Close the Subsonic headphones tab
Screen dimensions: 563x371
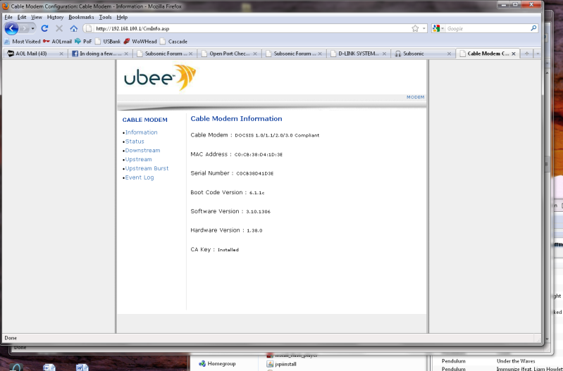[x=449, y=54]
